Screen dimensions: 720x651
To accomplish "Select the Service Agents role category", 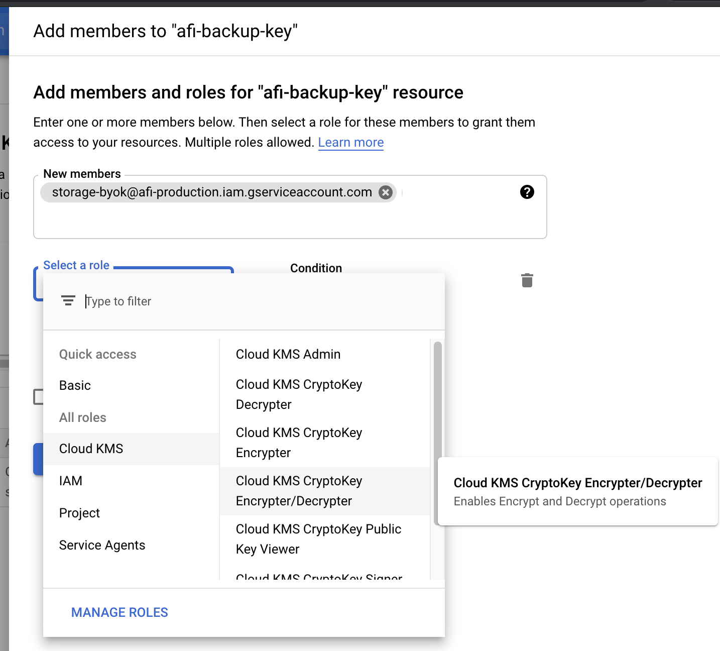I will pyautogui.click(x=131, y=545).
